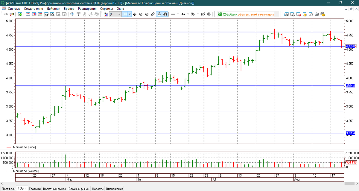Toggle the open hand pan tool
The width and height of the screenshot is (359, 191).
[x=165, y=14]
